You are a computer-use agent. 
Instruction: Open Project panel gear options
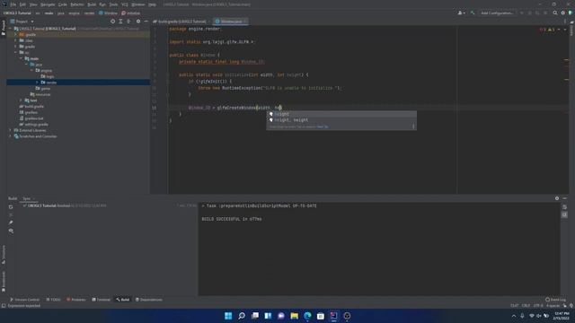click(x=138, y=22)
